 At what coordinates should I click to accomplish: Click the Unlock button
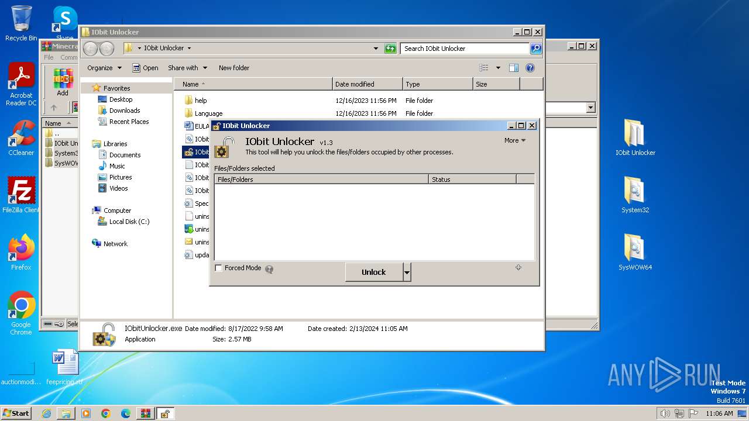tap(373, 272)
